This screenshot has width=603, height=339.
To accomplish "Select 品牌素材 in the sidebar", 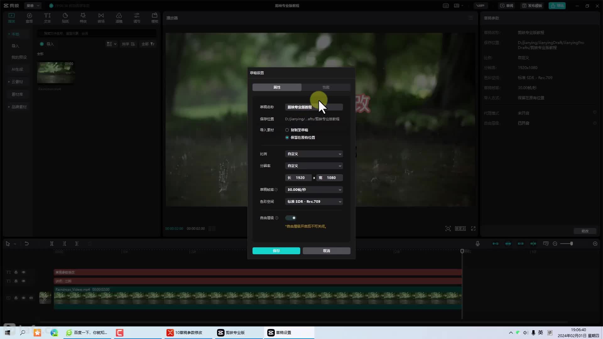I will (x=19, y=107).
